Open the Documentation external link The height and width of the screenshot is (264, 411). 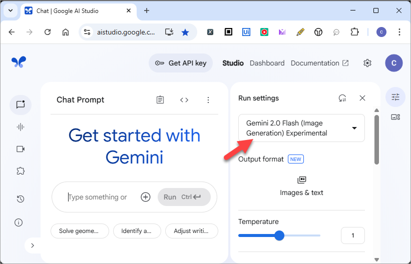pyautogui.click(x=319, y=63)
